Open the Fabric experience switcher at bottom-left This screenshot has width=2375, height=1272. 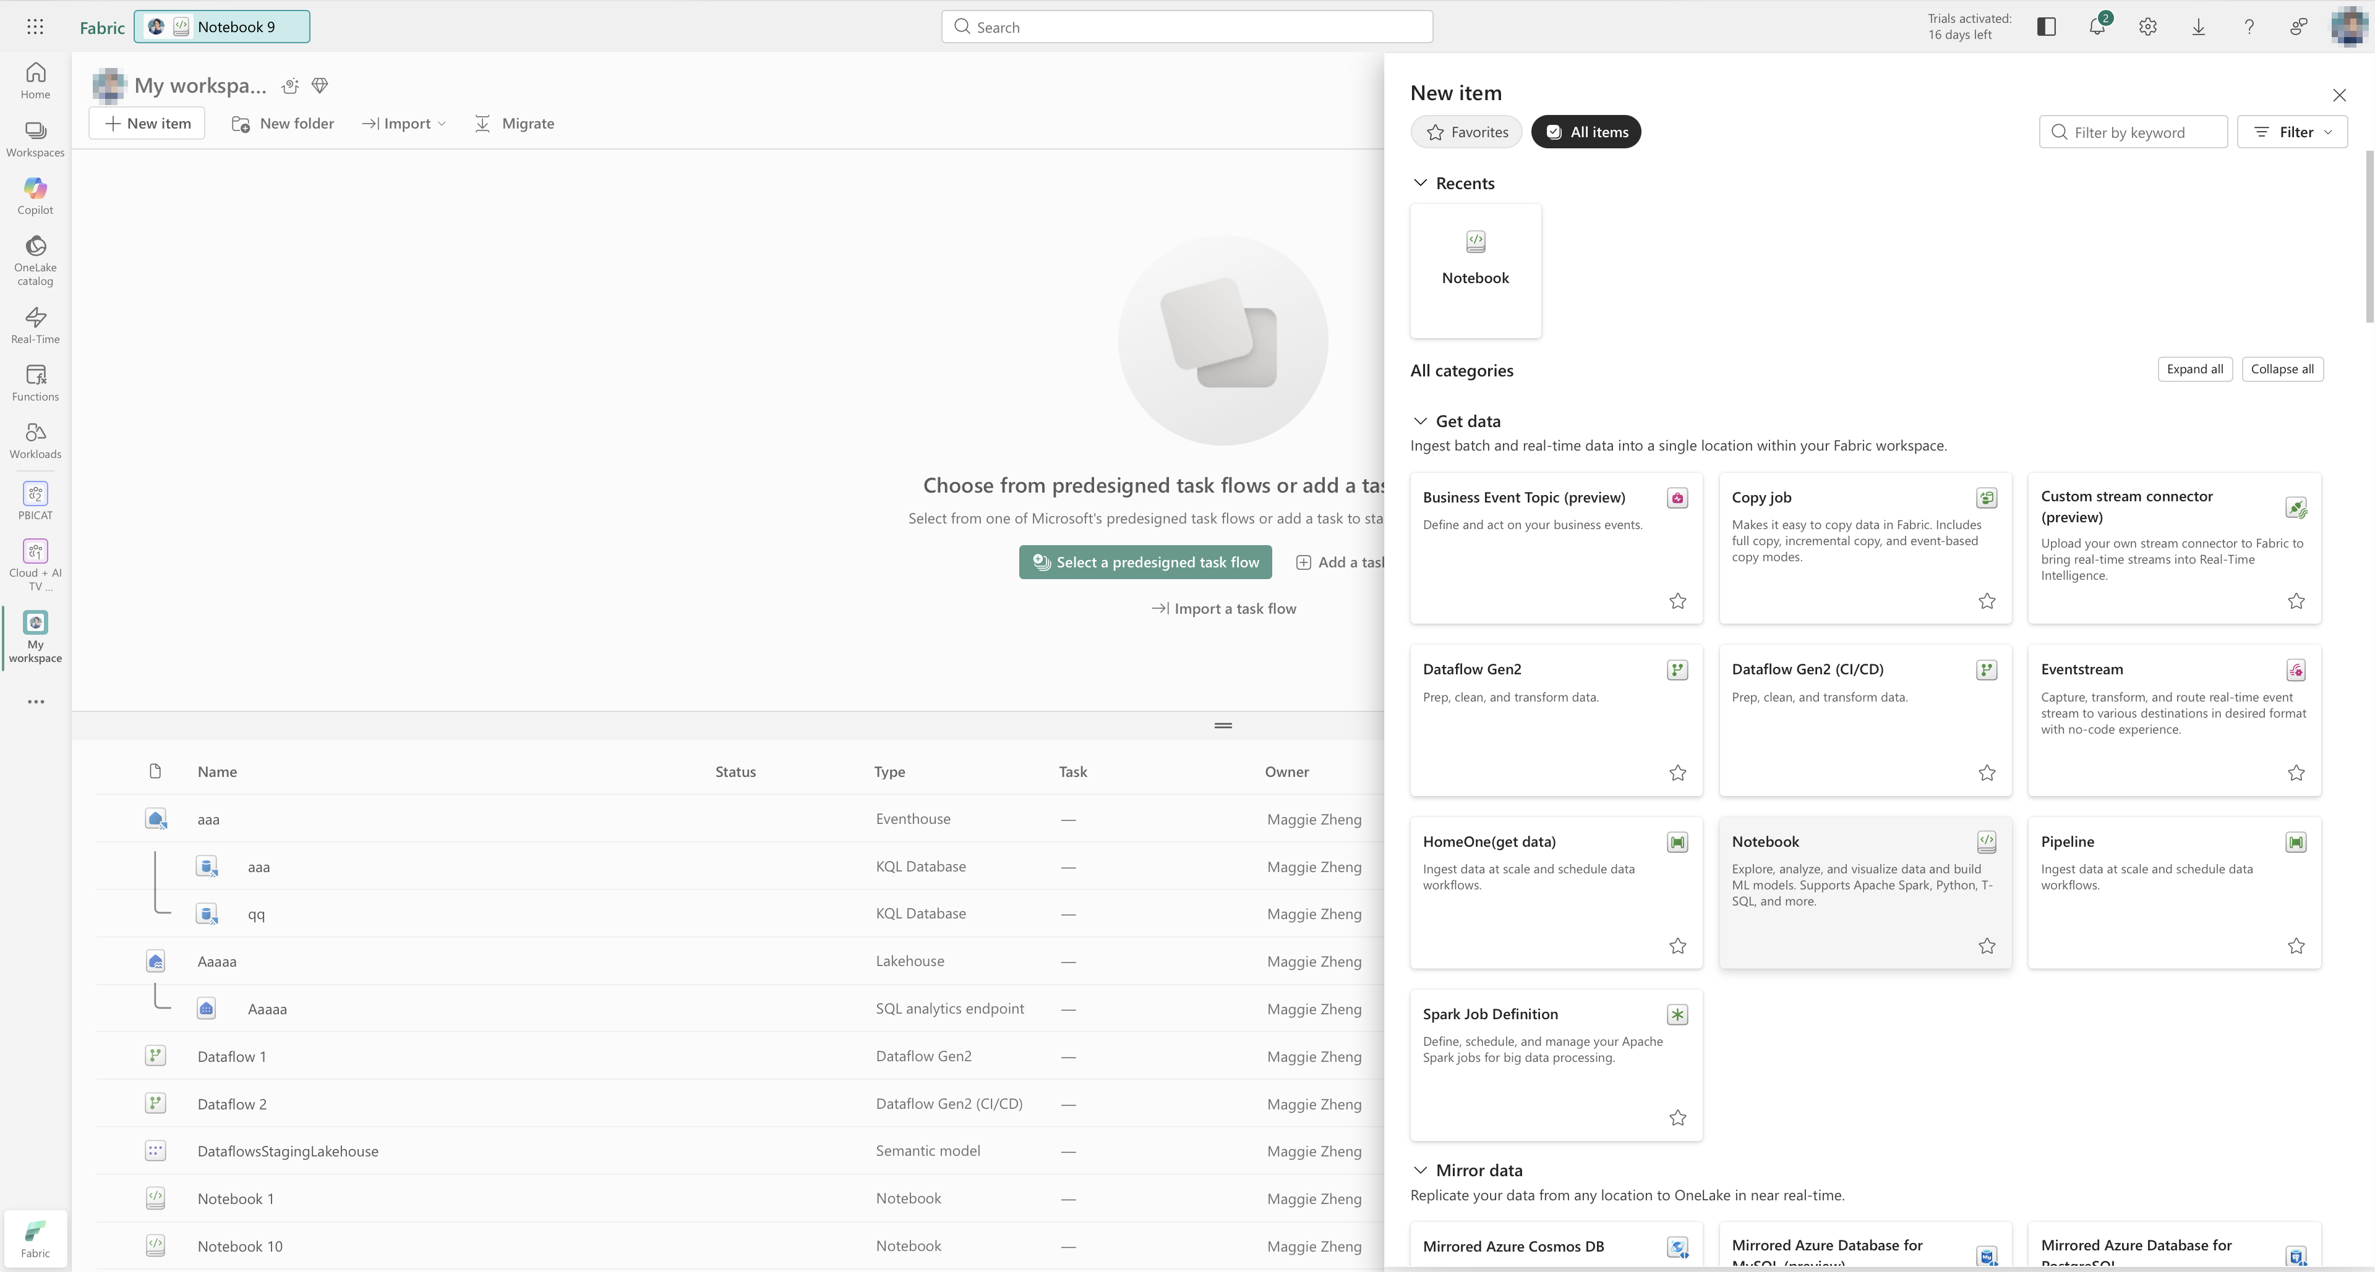pyautogui.click(x=35, y=1239)
